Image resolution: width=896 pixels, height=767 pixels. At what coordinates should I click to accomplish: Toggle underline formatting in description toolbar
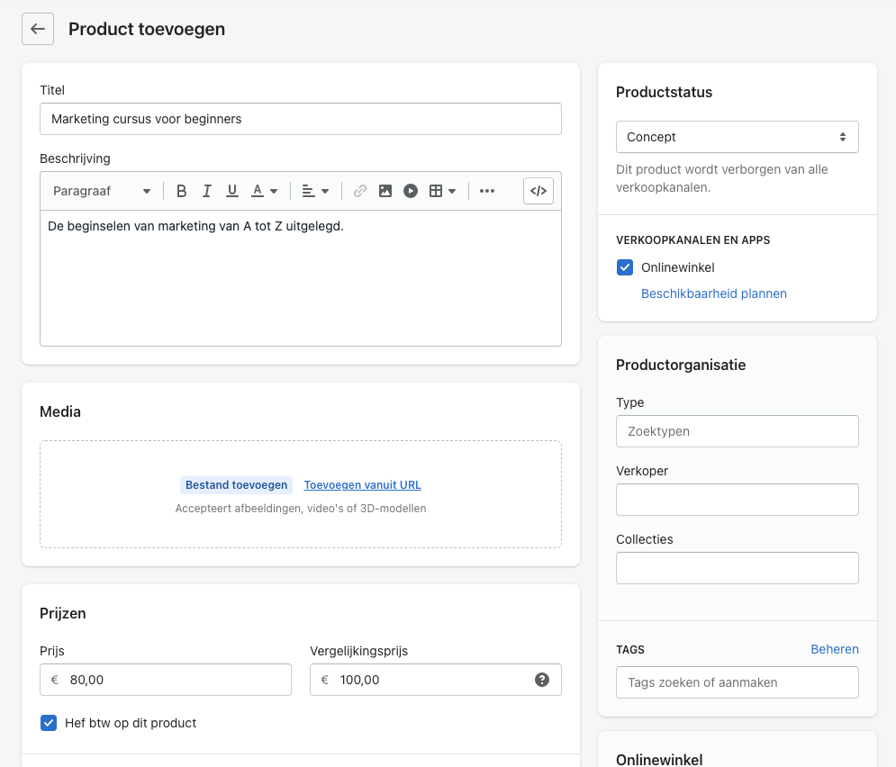click(x=232, y=191)
